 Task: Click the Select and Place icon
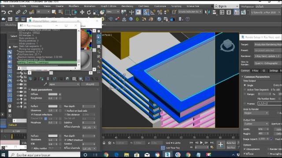tap(102, 12)
